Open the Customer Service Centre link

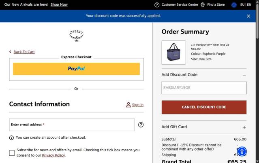(180, 4)
